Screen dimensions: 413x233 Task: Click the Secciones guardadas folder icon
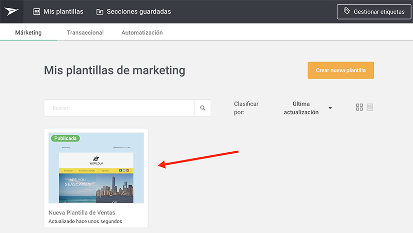(100, 11)
